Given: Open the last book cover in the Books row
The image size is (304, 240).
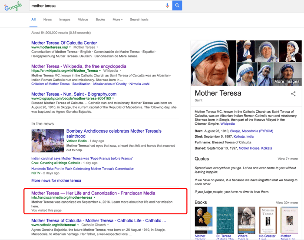Looking at the screenshot, I should click(289, 220).
